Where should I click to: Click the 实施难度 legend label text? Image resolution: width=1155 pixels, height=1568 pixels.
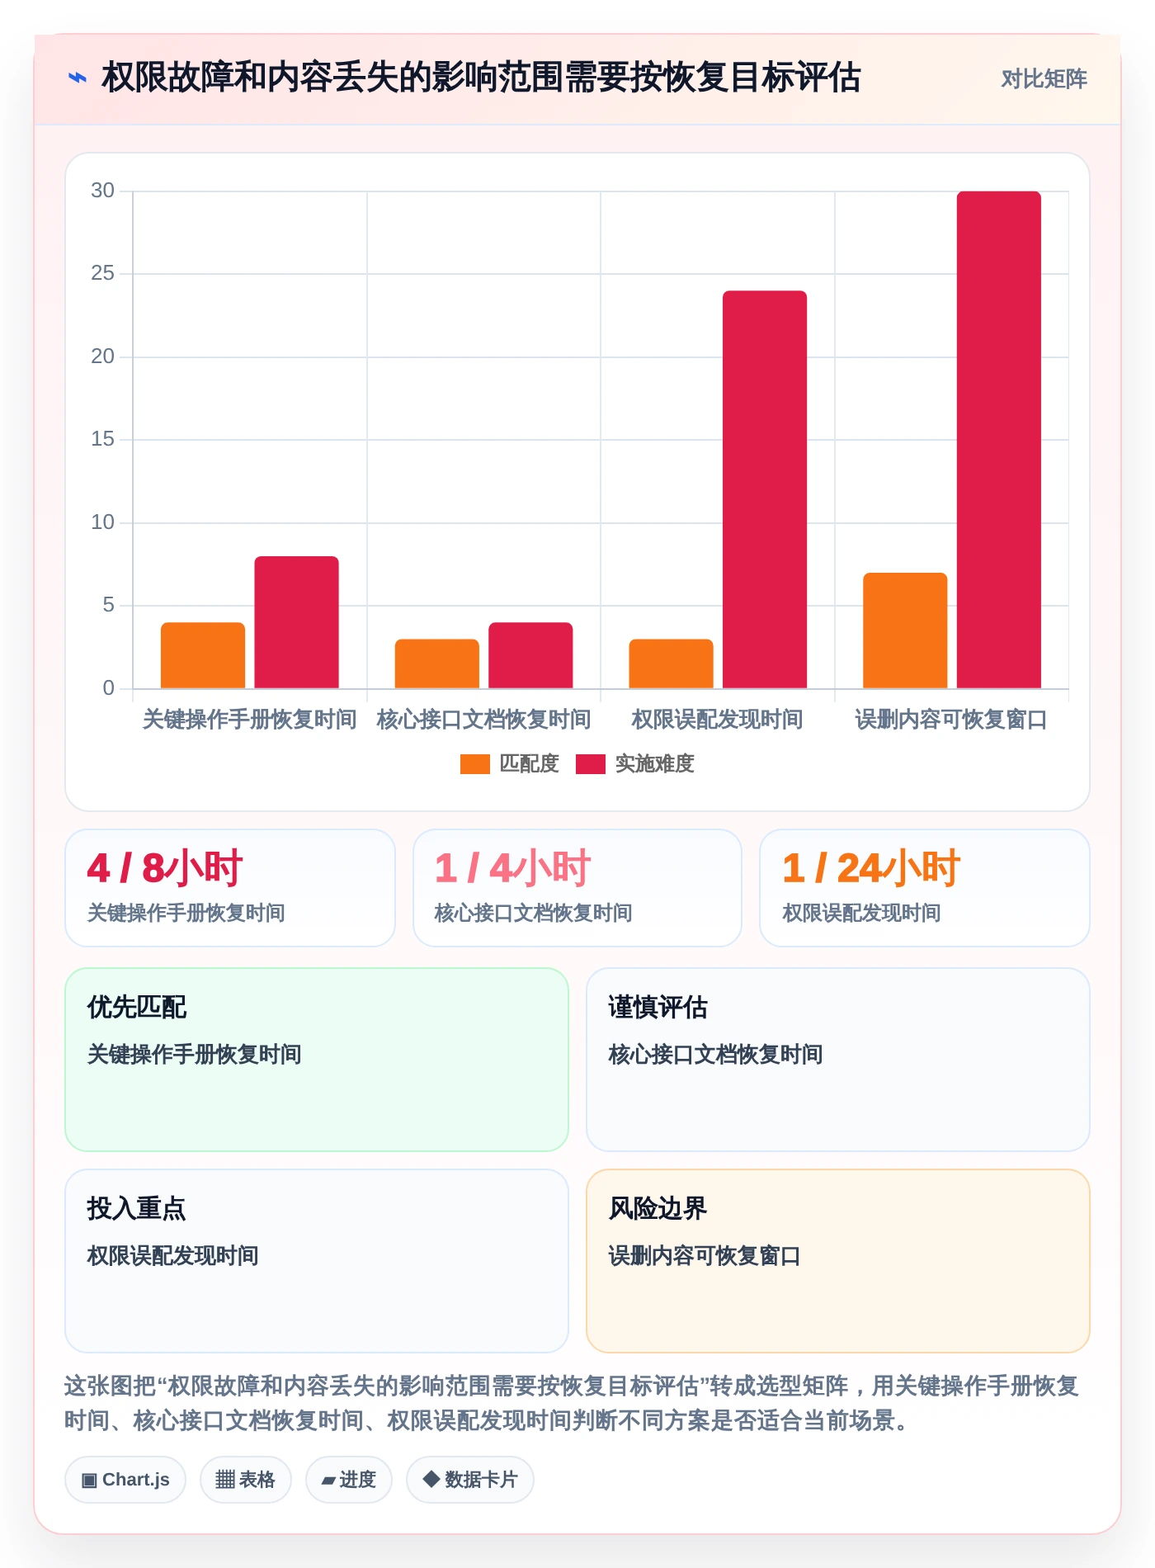coord(654,764)
